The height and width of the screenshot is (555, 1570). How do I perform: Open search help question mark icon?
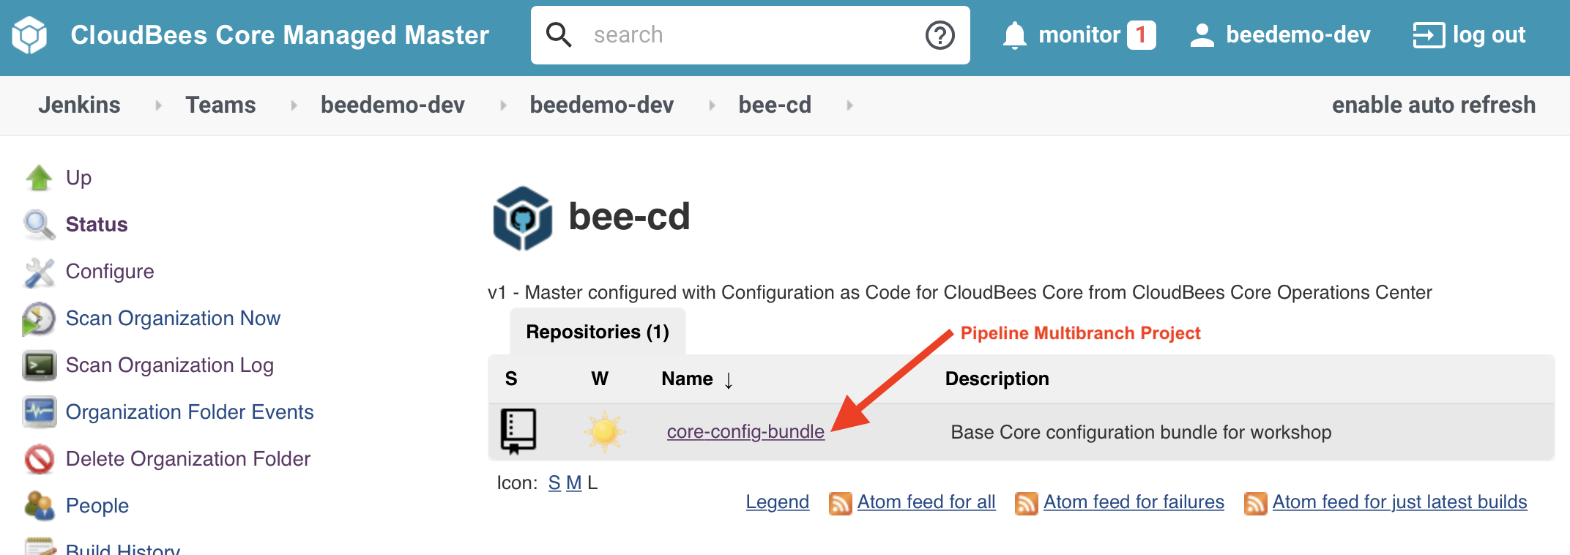[x=940, y=35]
